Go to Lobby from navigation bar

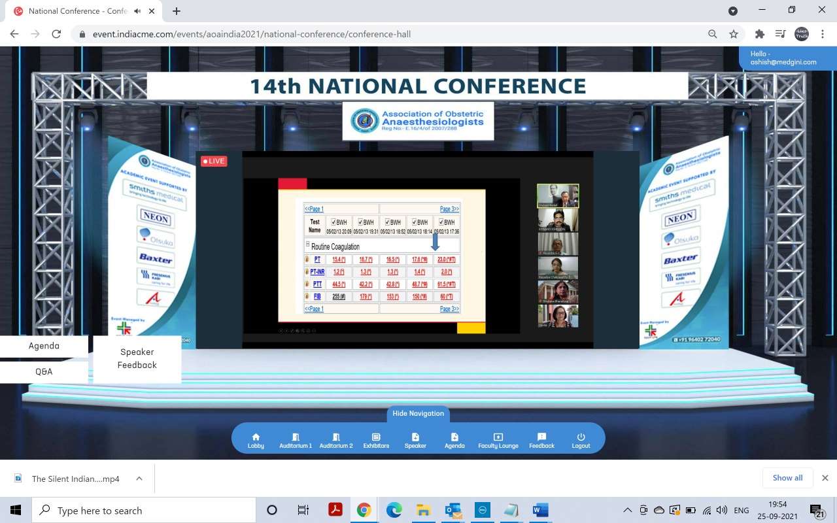click(256, 440)
